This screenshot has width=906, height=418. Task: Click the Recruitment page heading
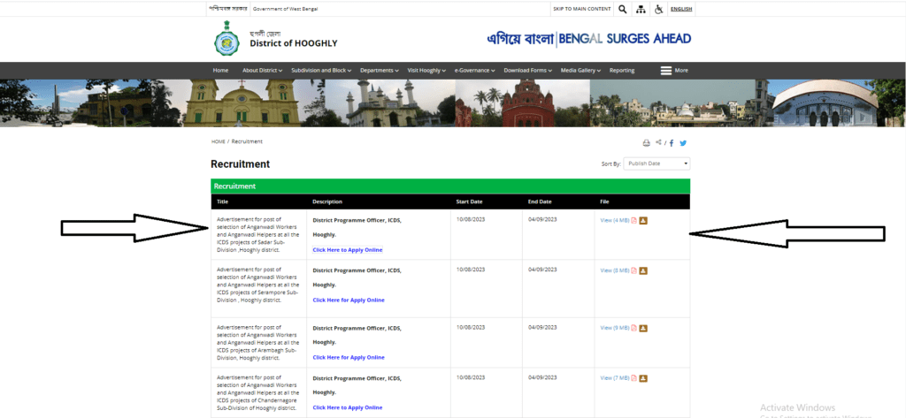[x=241, y=164]
